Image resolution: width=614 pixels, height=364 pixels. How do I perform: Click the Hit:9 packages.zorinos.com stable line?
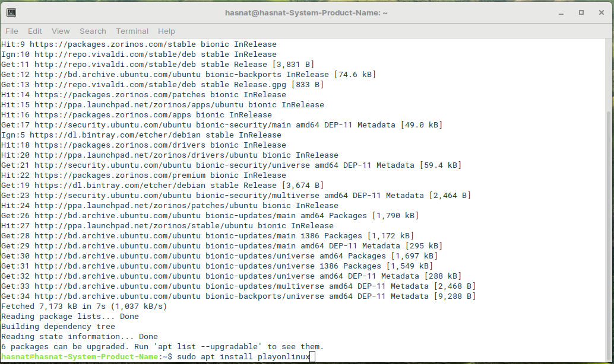tap(139, 44)
